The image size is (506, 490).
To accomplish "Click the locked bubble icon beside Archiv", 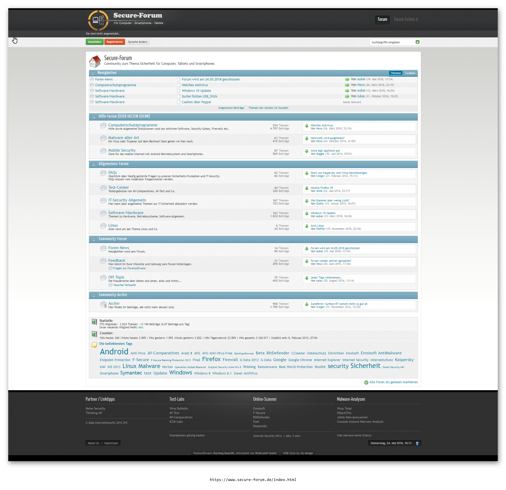I will point(103,305).
